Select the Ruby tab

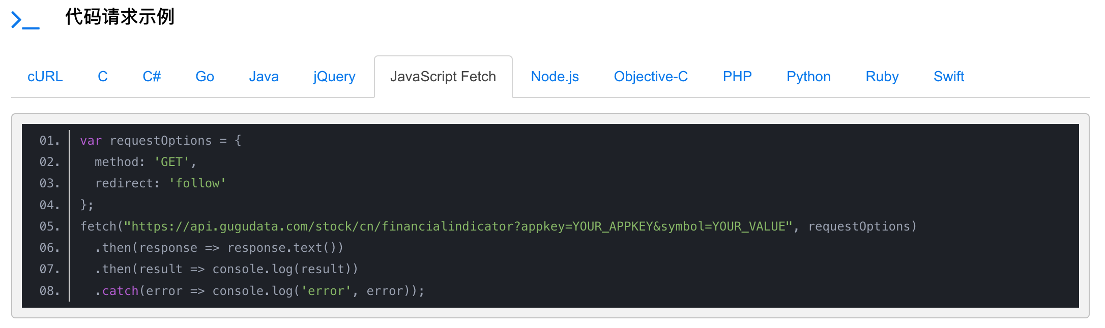tap(882, 77)
